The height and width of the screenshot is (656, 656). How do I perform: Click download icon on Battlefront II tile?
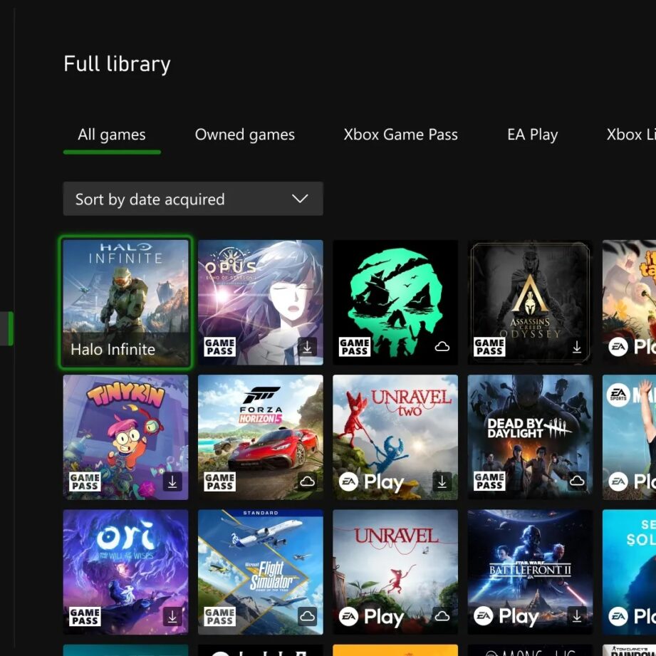[x=577, y=616]
